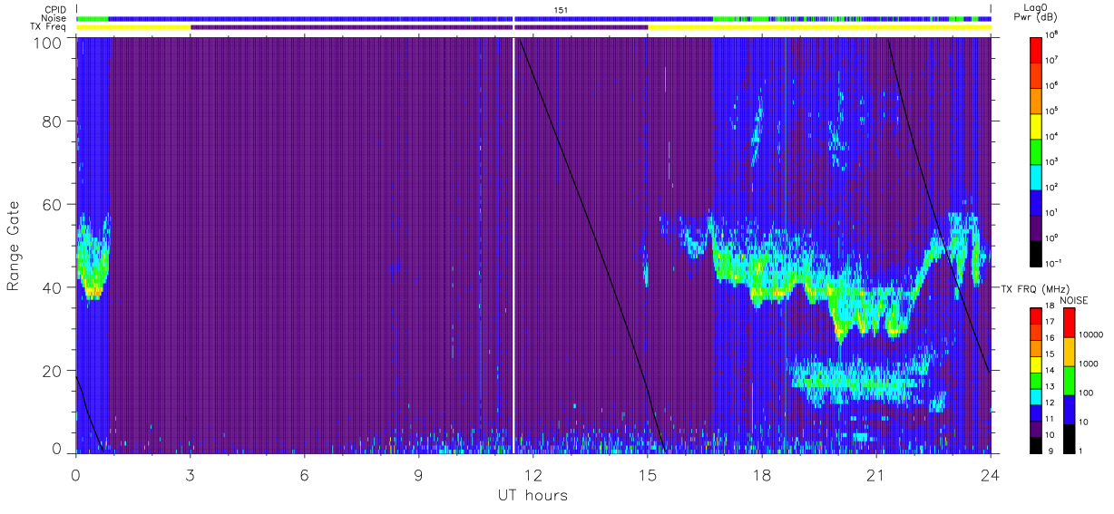Click the TX Freq row label
Viewport: 1114px width, 514px height.
coord(46,27)
